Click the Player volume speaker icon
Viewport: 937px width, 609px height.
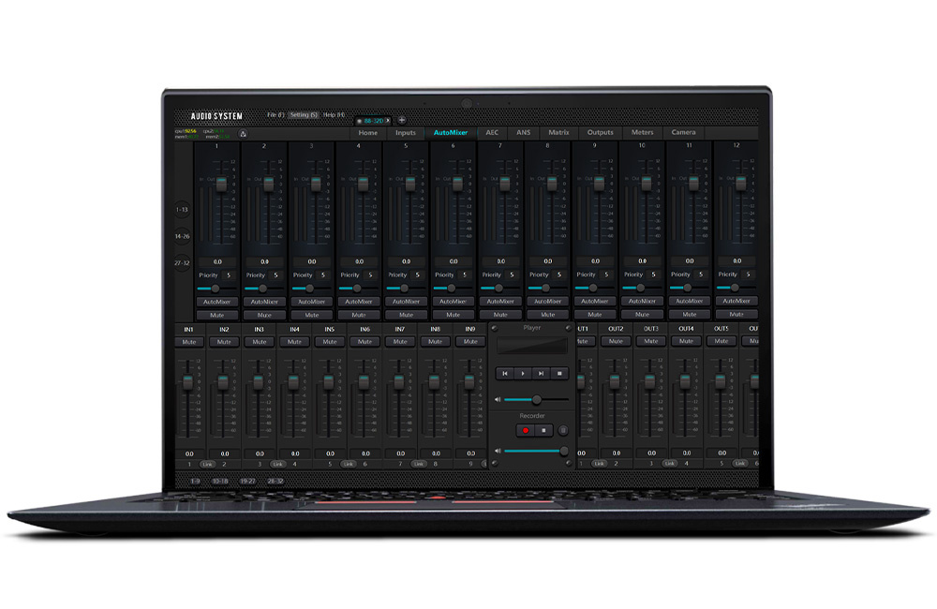click(498, 400)
